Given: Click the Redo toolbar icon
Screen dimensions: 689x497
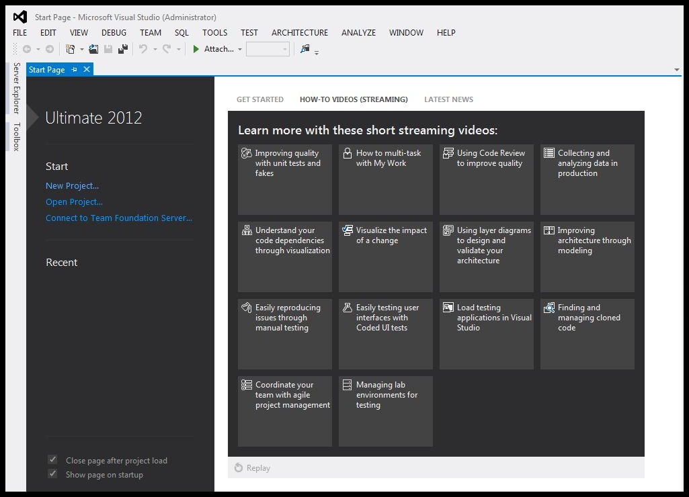Looking at the screenshot, I should click(166, 48).
